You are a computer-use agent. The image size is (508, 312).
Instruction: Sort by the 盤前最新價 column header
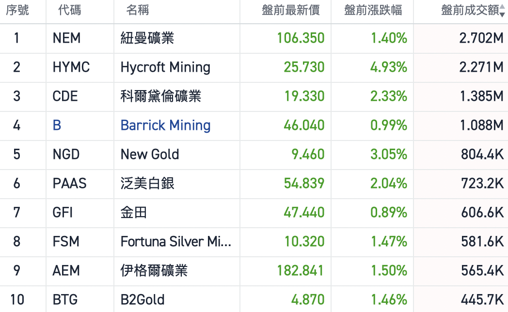tap(290, 10)
